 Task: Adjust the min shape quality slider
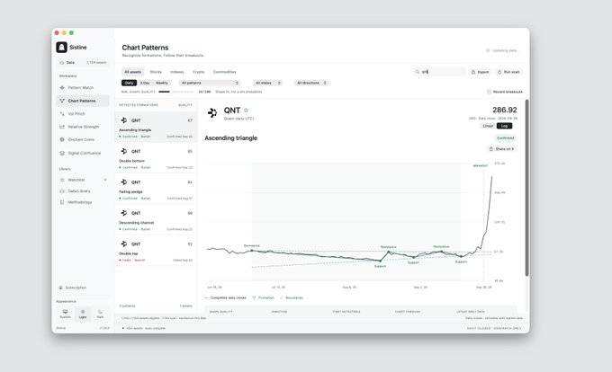(176, 92)
